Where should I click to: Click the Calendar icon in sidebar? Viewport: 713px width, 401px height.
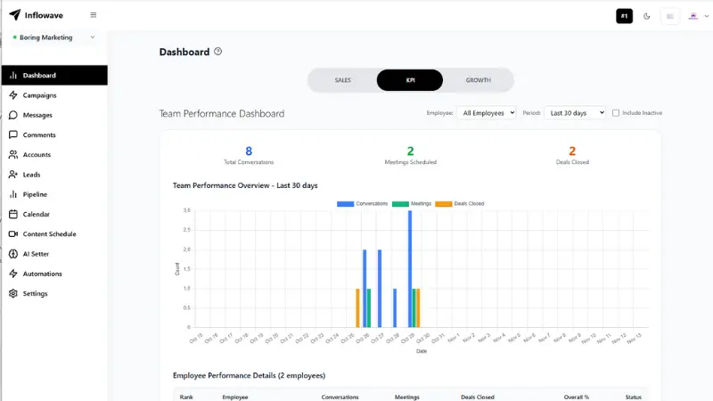point(13,214)
